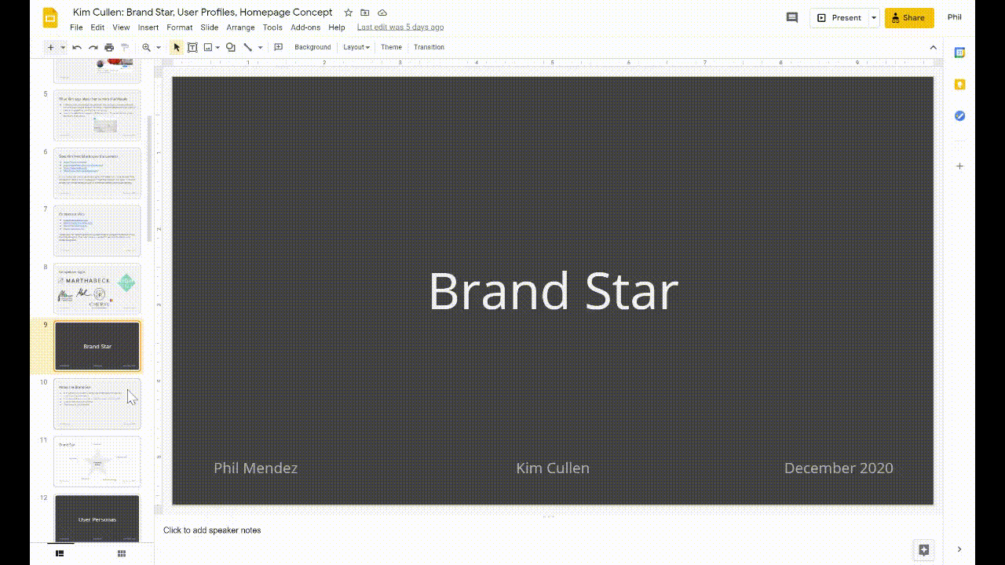
Task: Open Google Calendar side panel
Action: [x=959, y=53]
